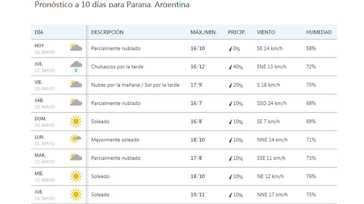
Task: Click the VIENTO column header
Action: click(266, 32)
